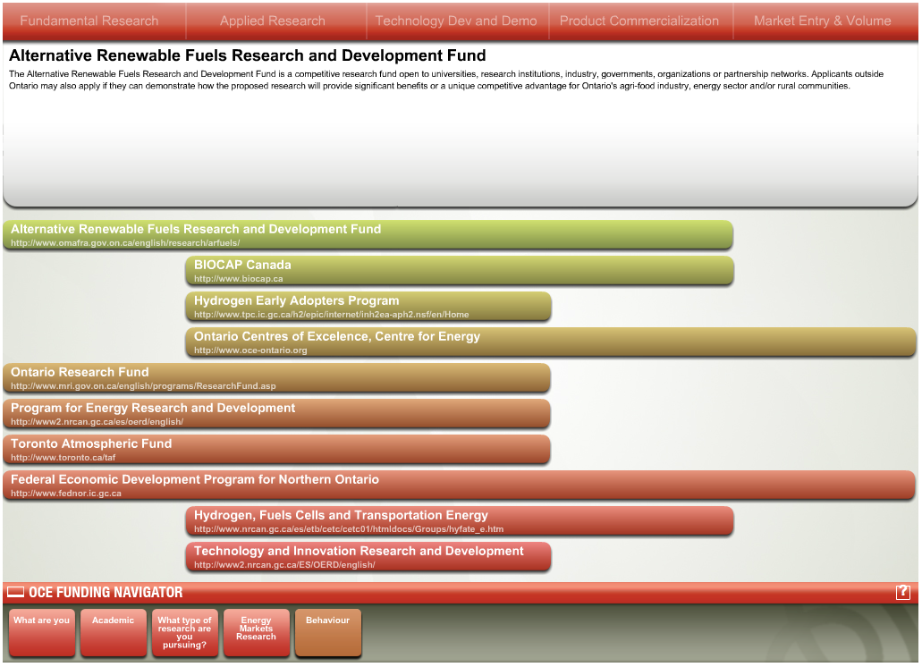Viewport: 922px width, 667px height.
Task: Select Technology and Innovation Research and Development
Action: click(368, 557)
